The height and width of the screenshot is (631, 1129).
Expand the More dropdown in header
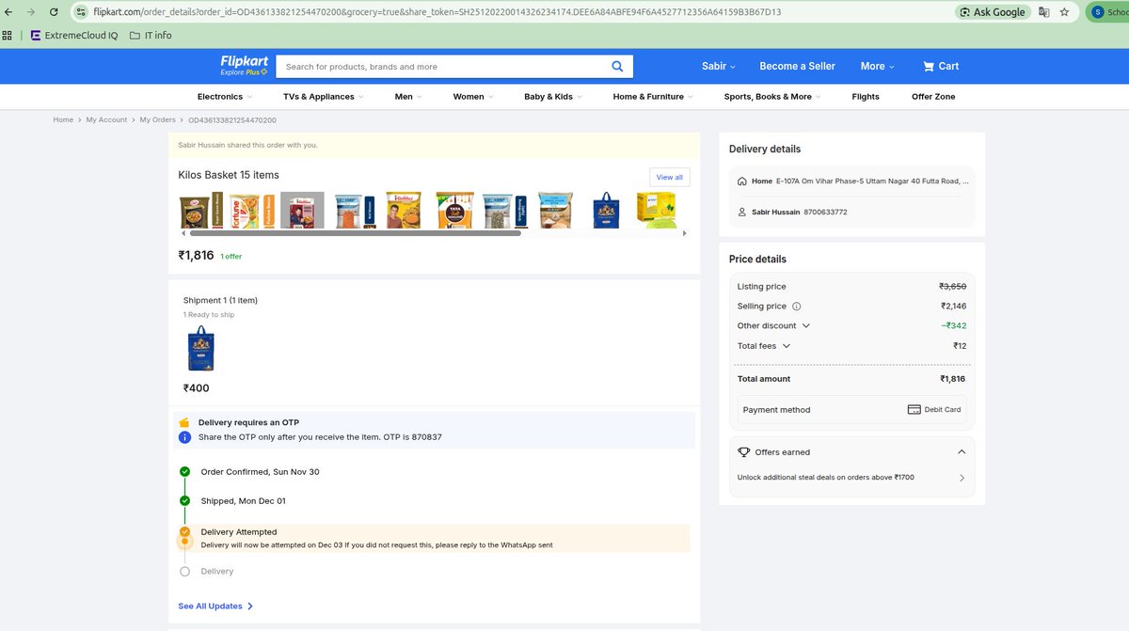tap(877, 66)
